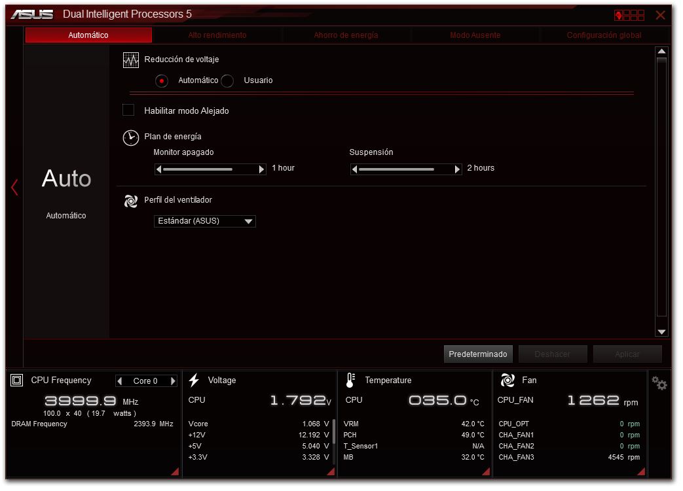This screenshot has width=683, height=491.
Task: Open the Ahorro de energía tab
Action: [346, 35]
